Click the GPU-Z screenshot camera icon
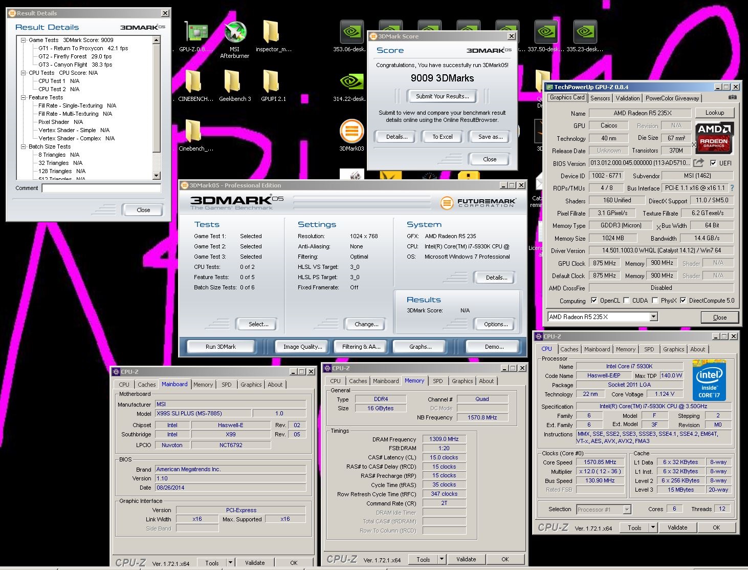The image size is (748, 570). click(733, 97)
